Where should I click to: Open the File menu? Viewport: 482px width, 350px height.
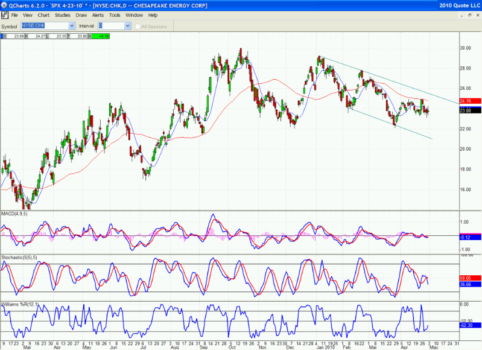click(x=14, y=14)
